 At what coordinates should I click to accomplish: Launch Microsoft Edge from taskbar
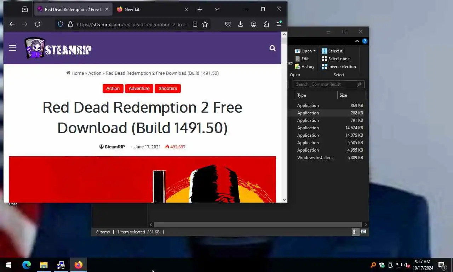27,265
